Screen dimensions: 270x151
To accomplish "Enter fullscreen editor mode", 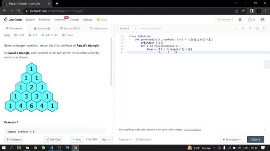I will click(265, 29).
